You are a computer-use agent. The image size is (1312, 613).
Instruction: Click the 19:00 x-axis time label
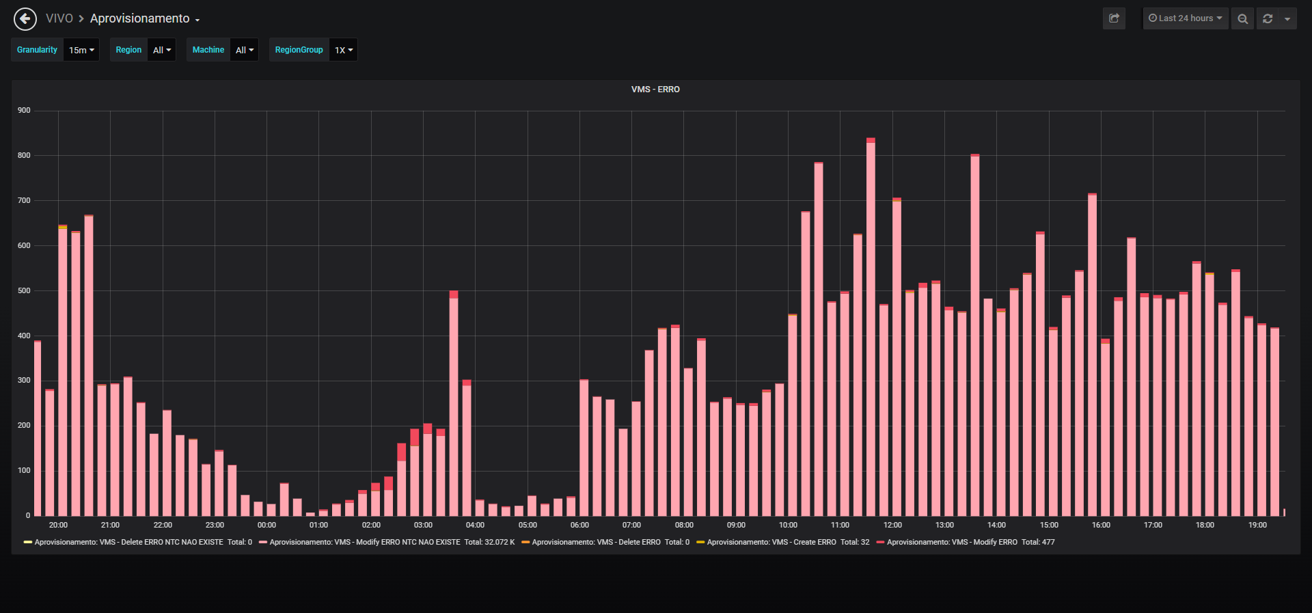coord(1257,525)
